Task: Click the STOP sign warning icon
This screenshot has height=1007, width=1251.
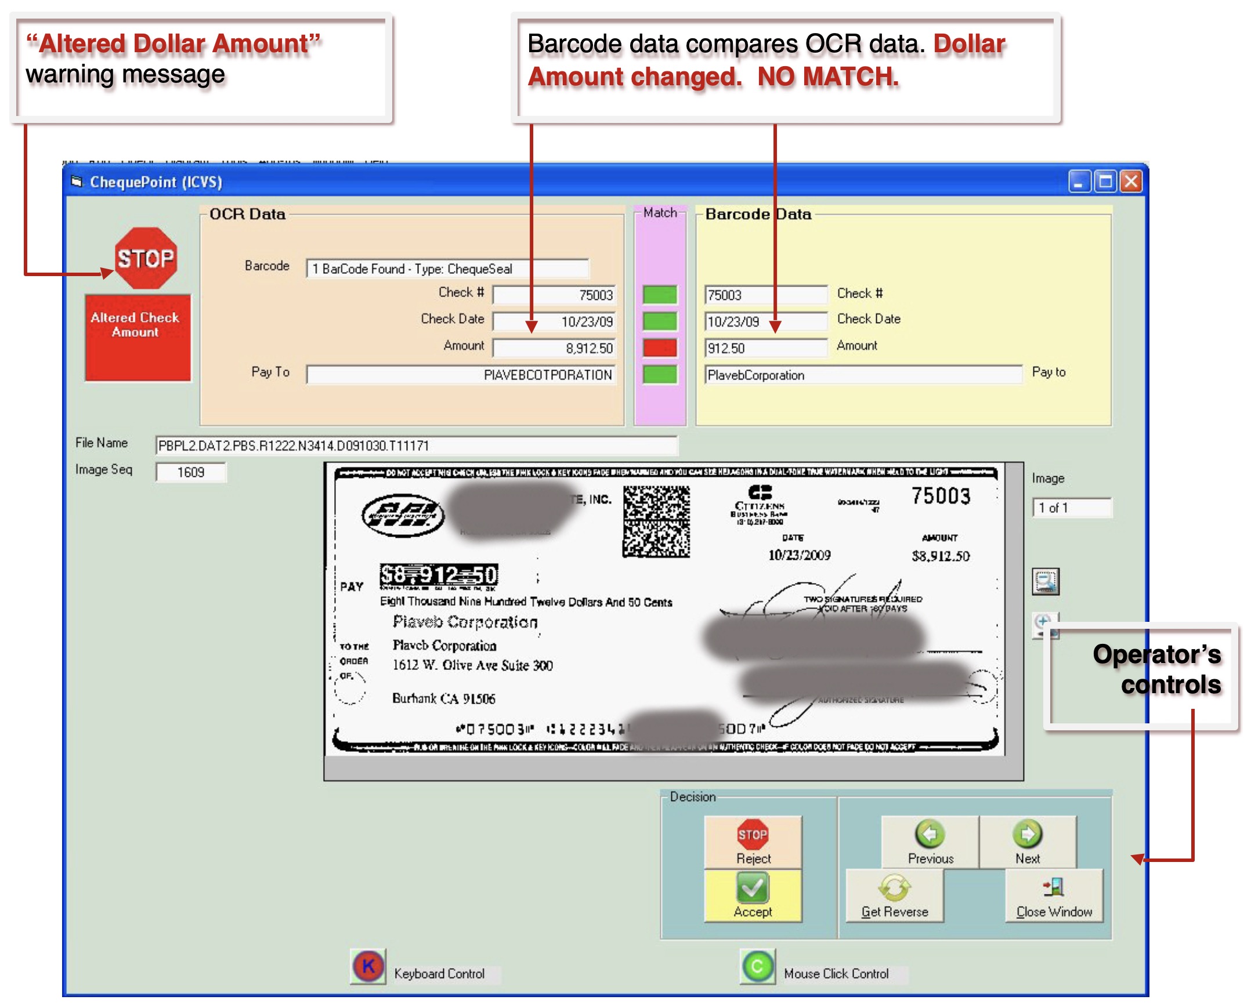Action: point(146,258)
